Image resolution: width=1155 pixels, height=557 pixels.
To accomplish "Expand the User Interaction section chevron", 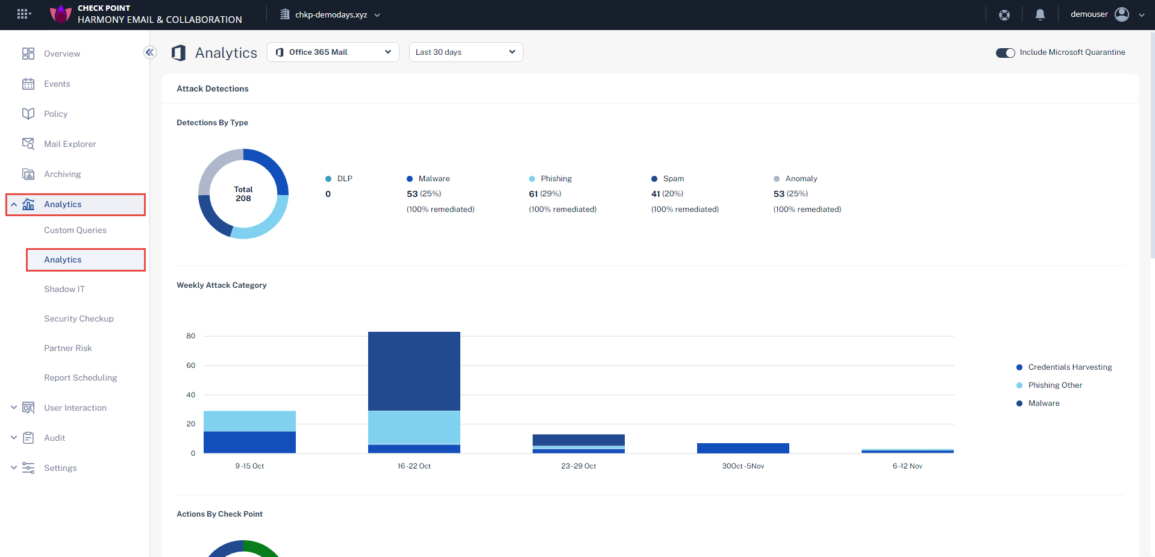I will [14, 408].
